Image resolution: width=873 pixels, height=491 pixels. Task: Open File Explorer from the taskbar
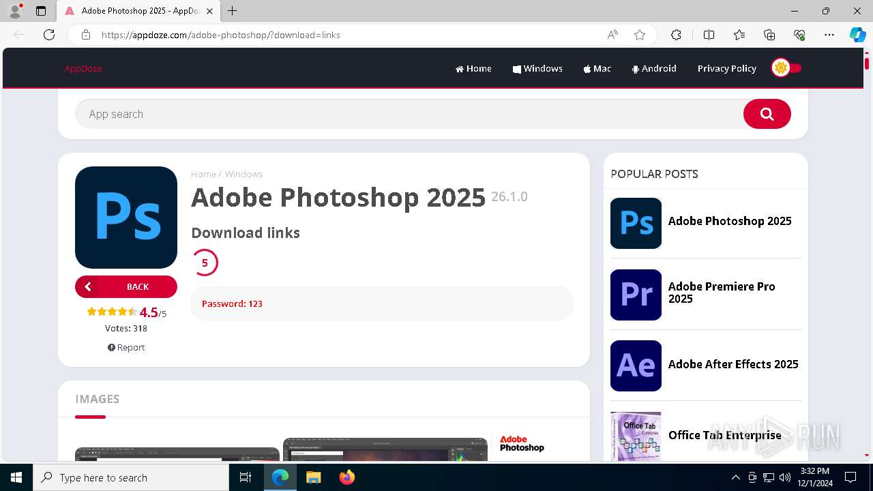click(x=314, y=477)
